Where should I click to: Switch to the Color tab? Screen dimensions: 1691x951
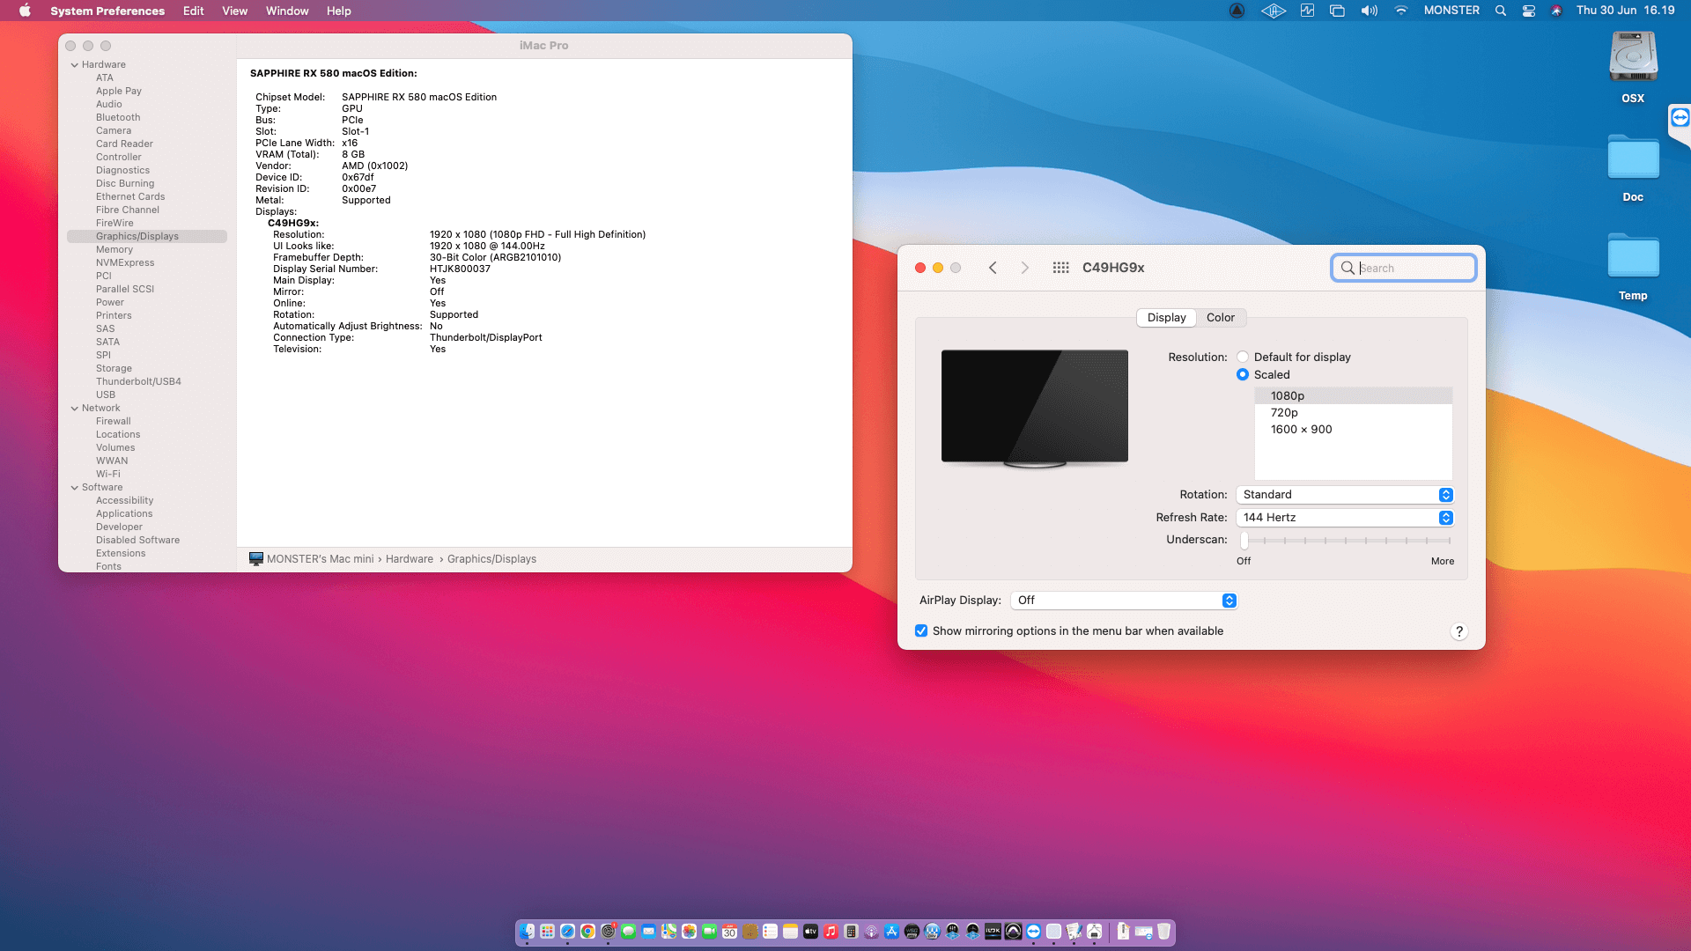[1220, 318]
